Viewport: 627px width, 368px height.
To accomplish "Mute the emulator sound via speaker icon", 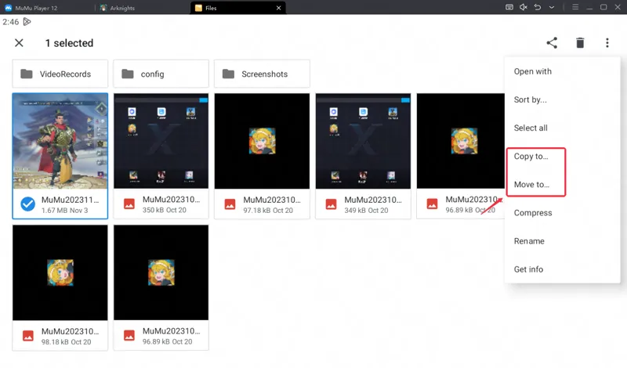I will (523, 7).
